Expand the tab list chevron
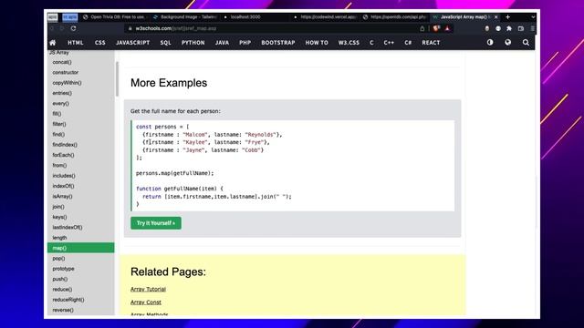The height and width of the screenshot is (328, 584). point(533,17)
